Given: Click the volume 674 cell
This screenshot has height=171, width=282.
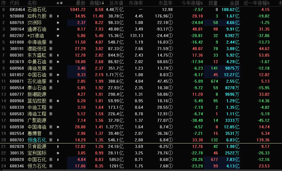Looking at the screenshot, I should coord(214,81).
